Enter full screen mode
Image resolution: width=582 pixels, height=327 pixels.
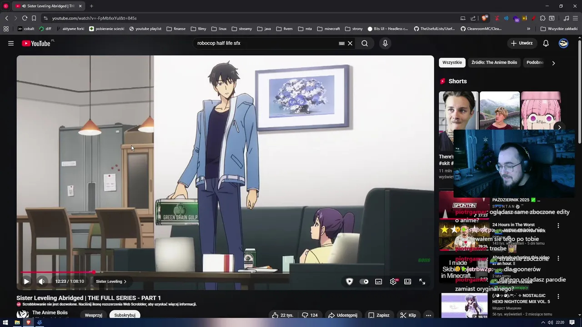pos(422,282)
